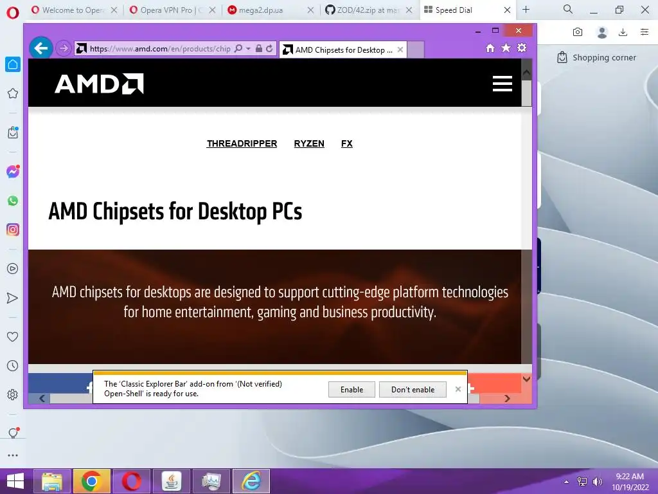
Task: Open Opera sidebar history clock icon
Action: [x=13, y=366]
